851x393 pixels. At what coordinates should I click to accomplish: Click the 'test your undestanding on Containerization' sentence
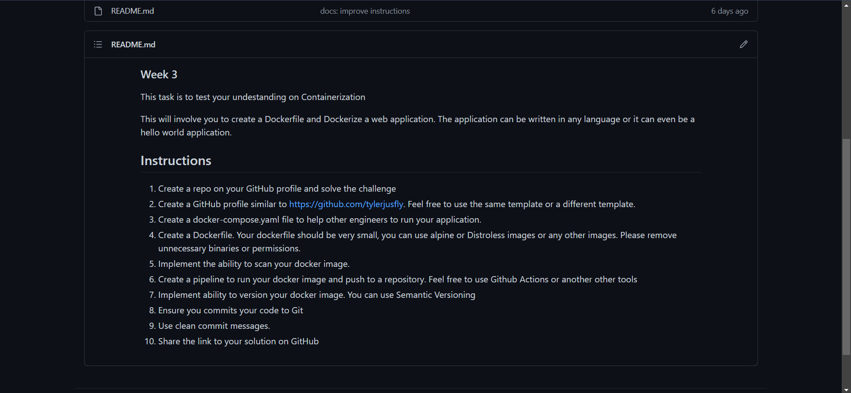(x=253, y=97)
